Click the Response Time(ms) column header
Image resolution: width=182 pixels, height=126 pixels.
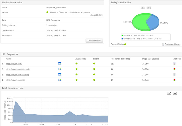coord(120,59)
